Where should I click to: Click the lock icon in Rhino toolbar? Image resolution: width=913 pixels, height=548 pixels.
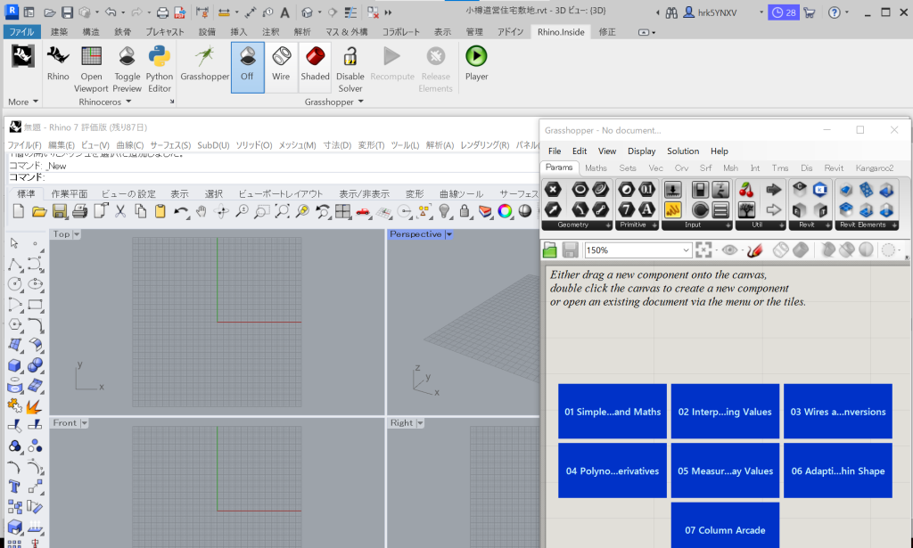(x=465, y=211)
